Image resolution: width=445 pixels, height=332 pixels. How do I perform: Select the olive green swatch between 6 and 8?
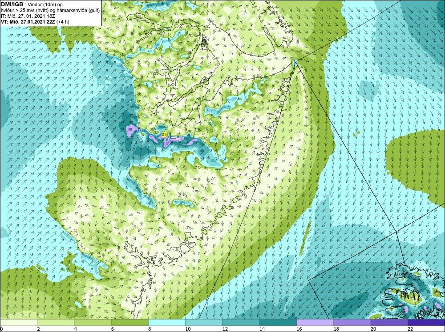129,322
